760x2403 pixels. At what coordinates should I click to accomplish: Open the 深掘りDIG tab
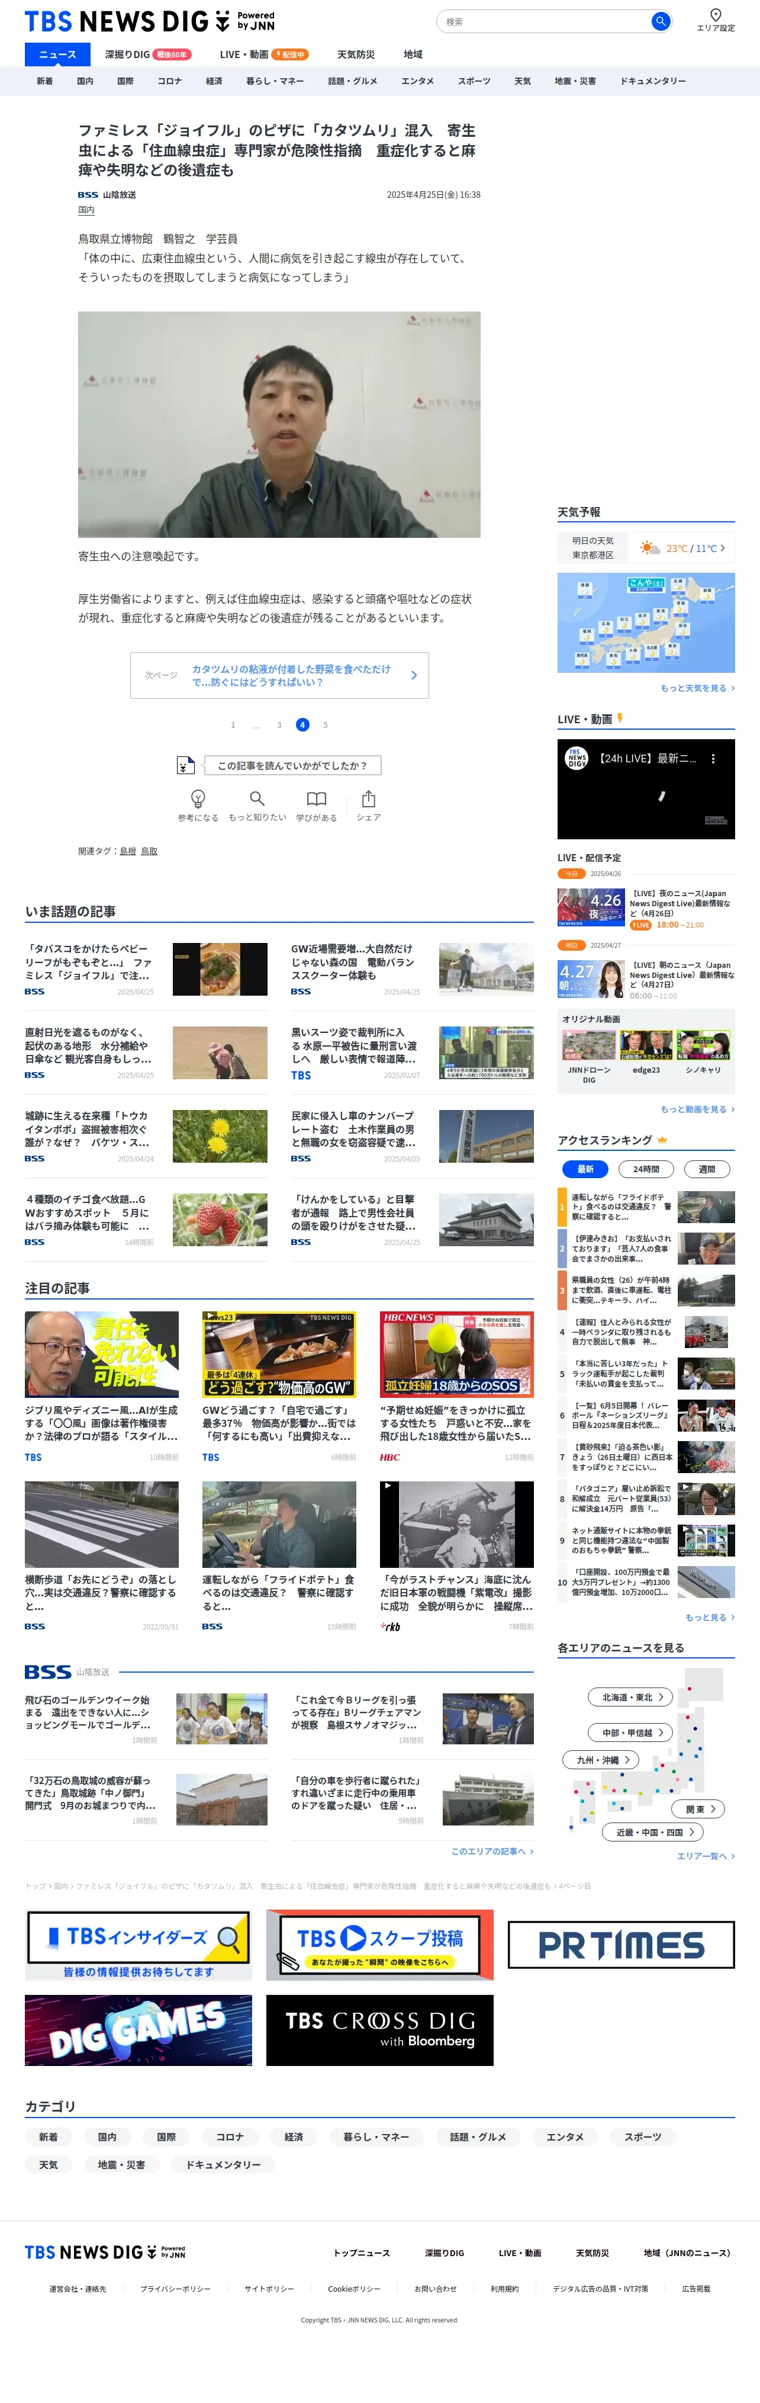147,54
